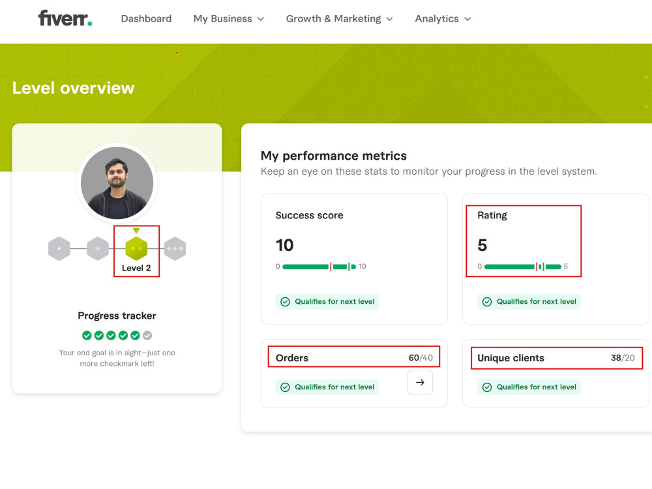The width and height of the screenshot is (652, 489).
Task: Click the 'Your end goal is in sight' message
Action: click(117, 358)
